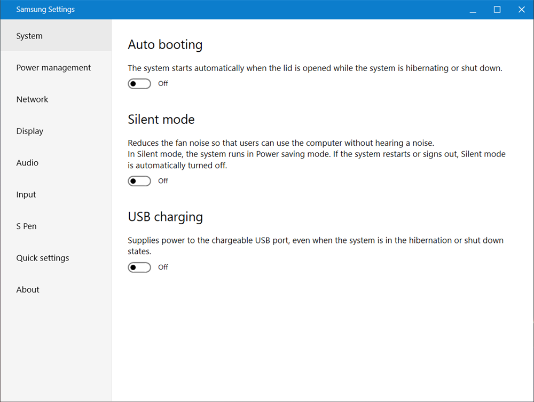Toggle the USB charging switch

139,267
